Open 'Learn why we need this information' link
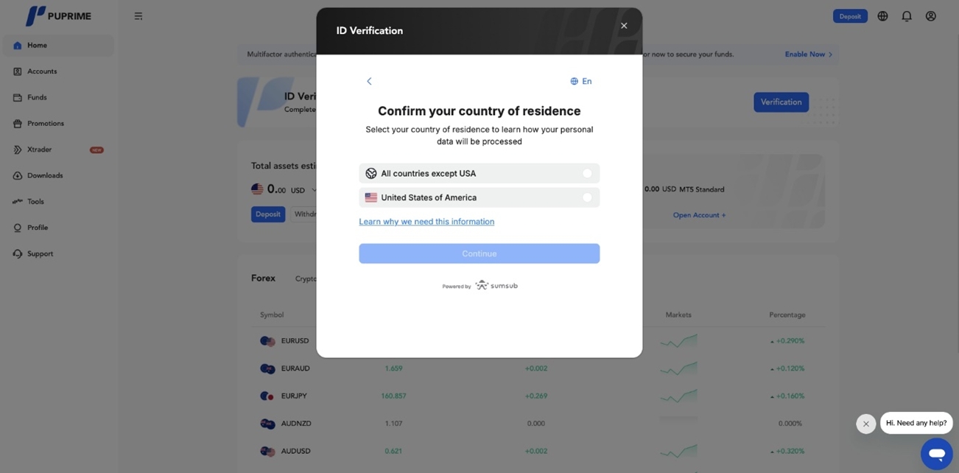Viewport: 959px width, 473px height. pos(426,222)
